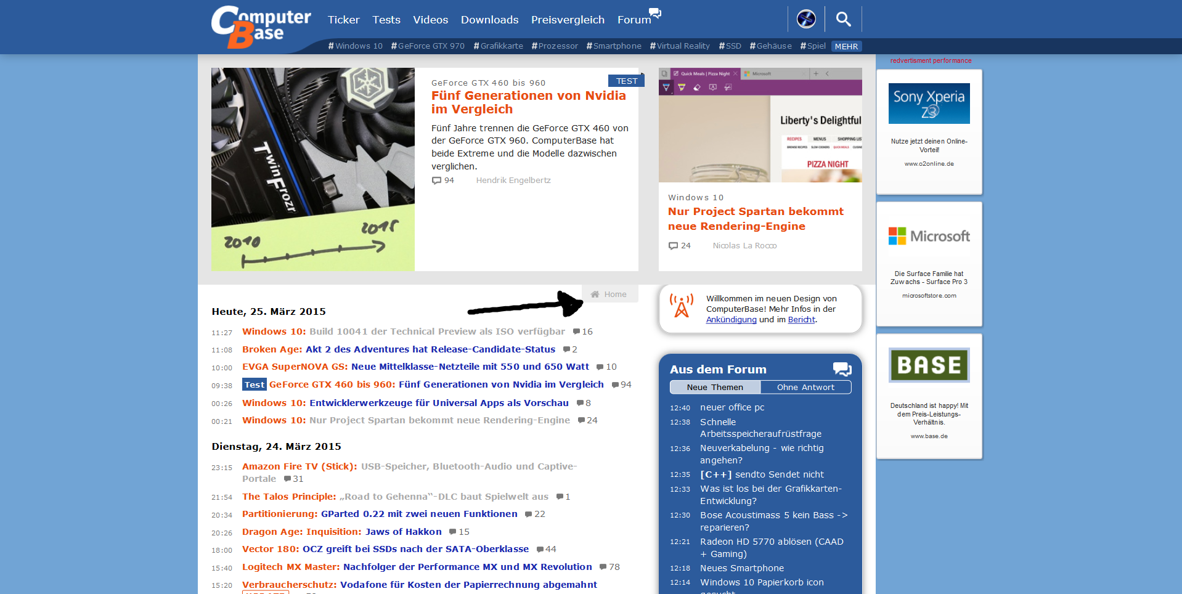Open the search magnifier icon
1182x594 pixels.
843,19
